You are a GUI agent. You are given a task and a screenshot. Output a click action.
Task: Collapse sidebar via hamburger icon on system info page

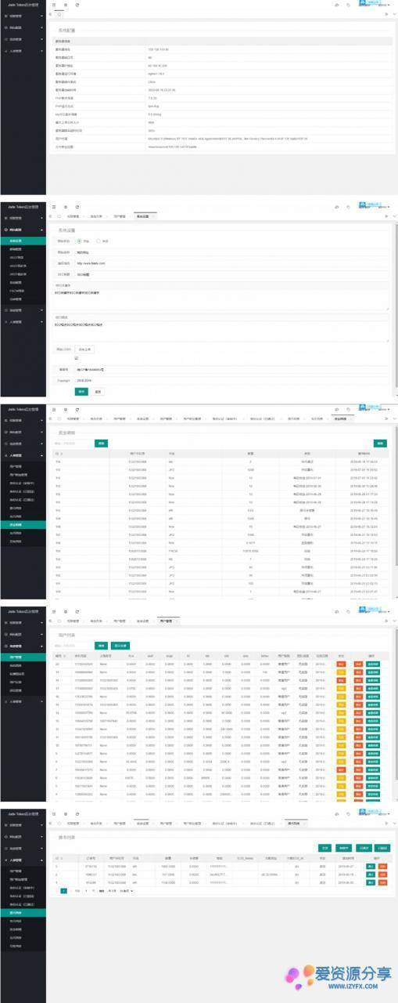pyautogui.click(x=53, y=5)
